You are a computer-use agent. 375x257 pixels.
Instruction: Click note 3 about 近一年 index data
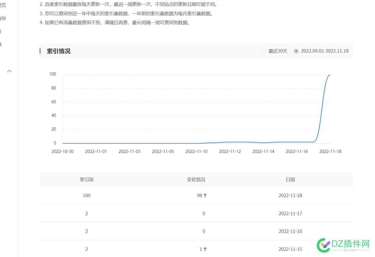coord(126,13)
